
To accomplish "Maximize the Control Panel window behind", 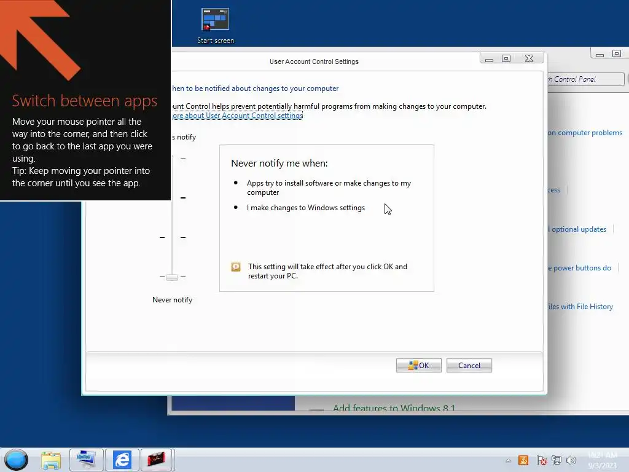I will (x=617, y=53).
